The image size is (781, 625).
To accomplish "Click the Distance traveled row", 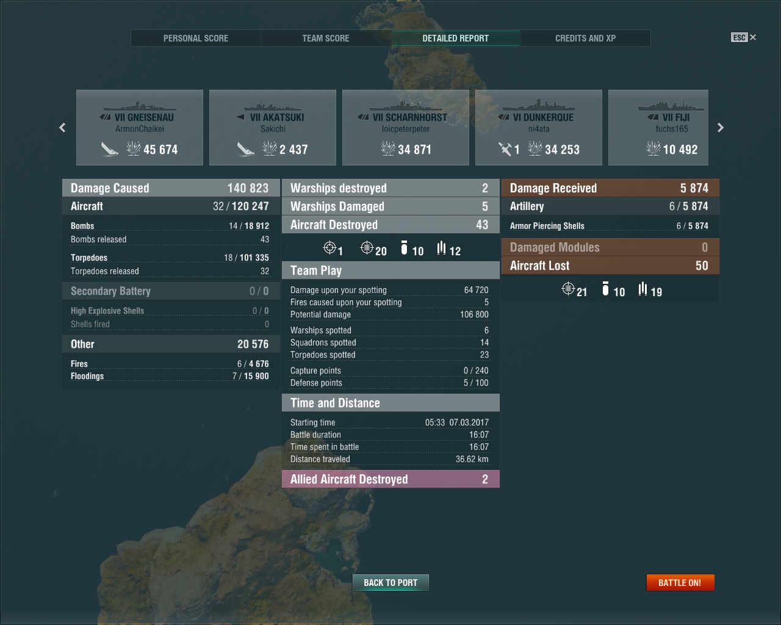I will point(389,459).
